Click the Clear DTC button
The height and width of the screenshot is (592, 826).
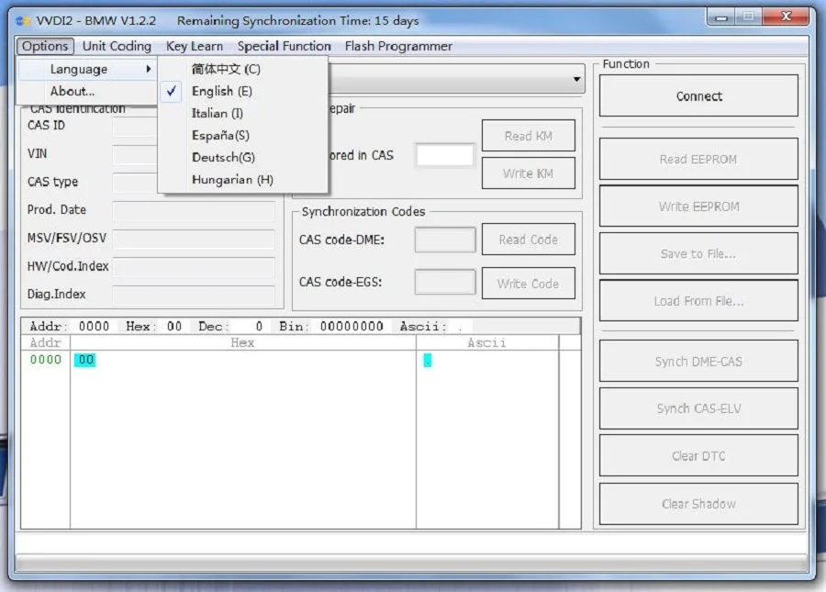pos(698,456)
